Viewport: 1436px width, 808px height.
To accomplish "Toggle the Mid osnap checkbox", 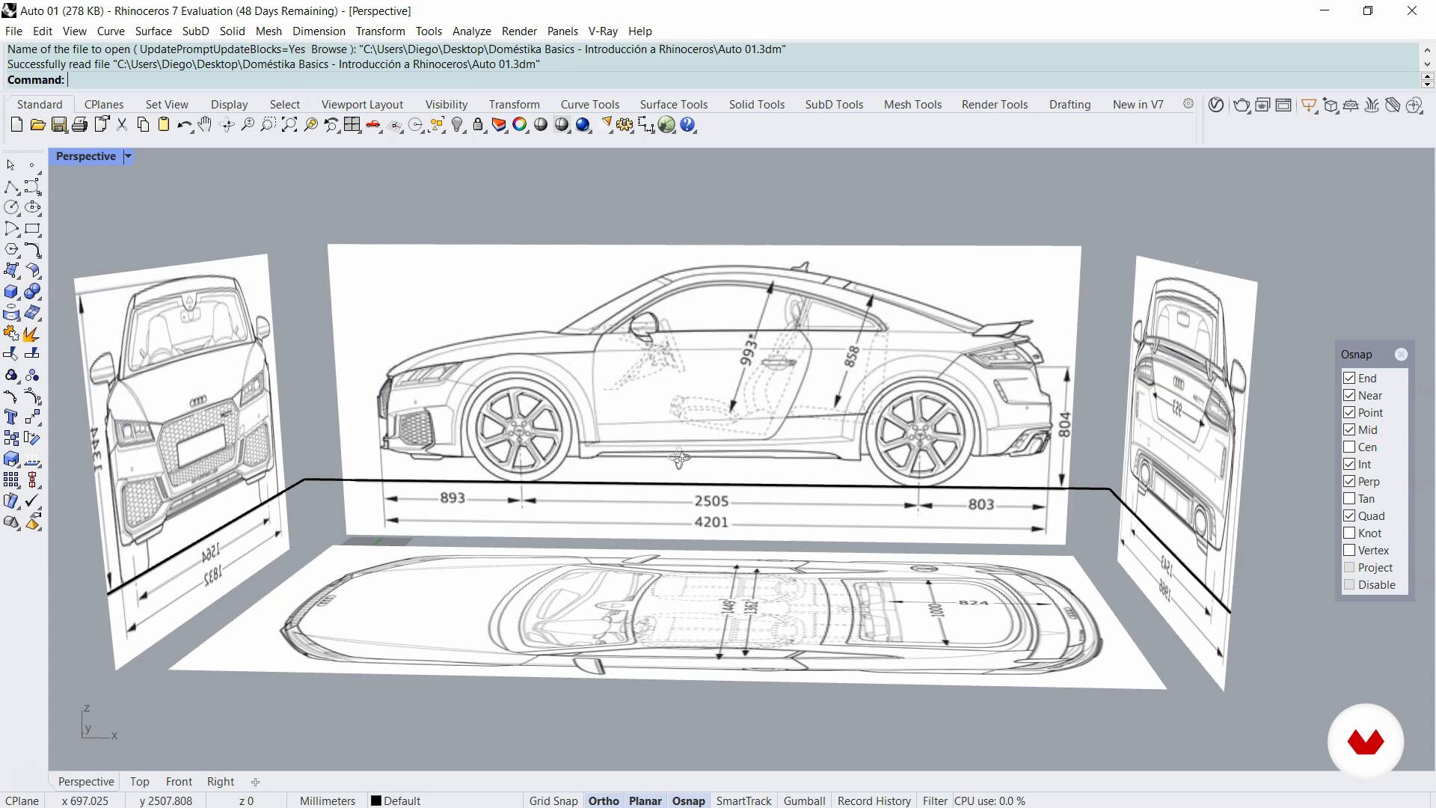I will tap(1349, 430).
